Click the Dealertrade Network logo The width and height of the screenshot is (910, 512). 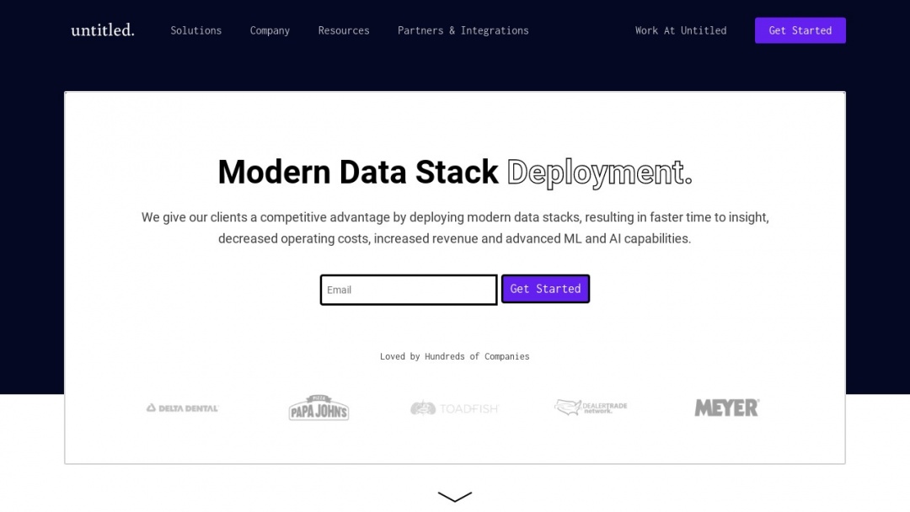[591, 408]
